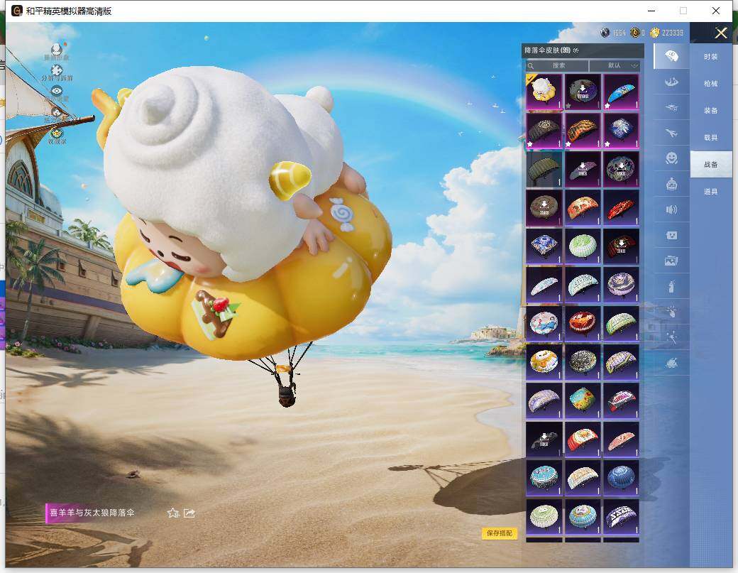This screenshot has width=738, height=573.
Task: Select the blue porcelain square parachute thumbnail
Action: tap(544, 246)
